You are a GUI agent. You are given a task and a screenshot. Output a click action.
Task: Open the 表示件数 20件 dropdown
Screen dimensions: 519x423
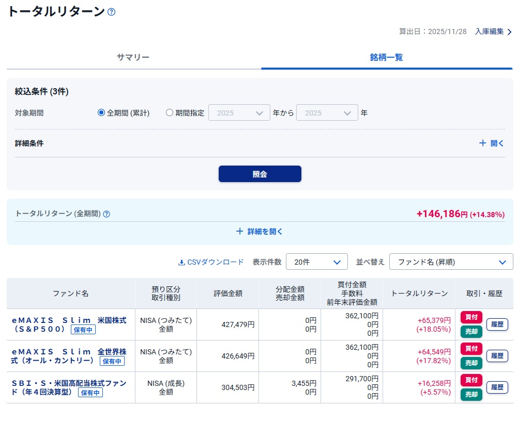(316, 262)
